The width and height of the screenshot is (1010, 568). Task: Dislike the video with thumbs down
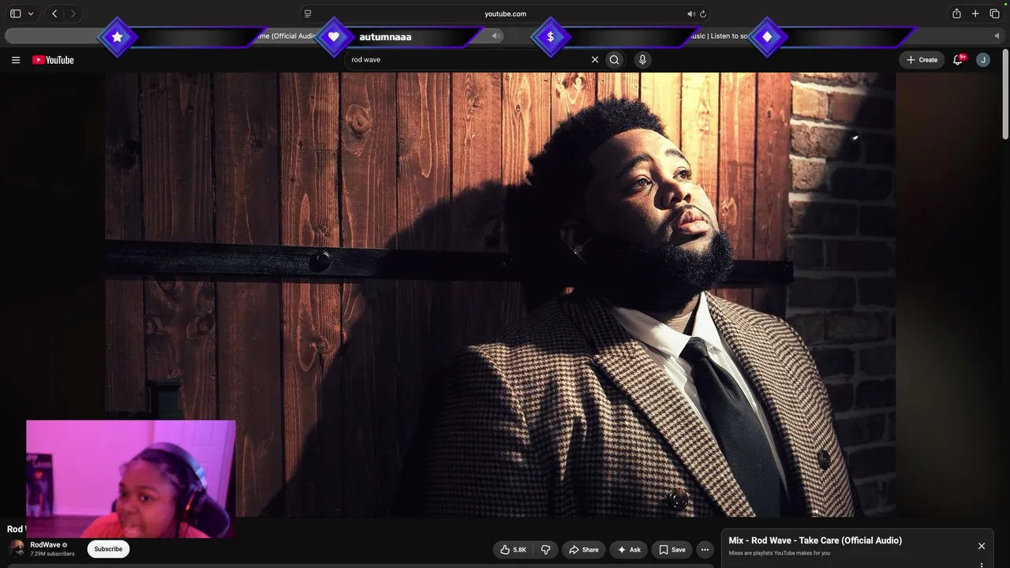[x=545, y=550]
